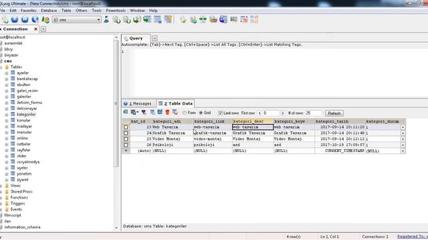Toggle the Limit rows checkbox
The height and width of the screenshot is (240, 428).
coord(220,113)
